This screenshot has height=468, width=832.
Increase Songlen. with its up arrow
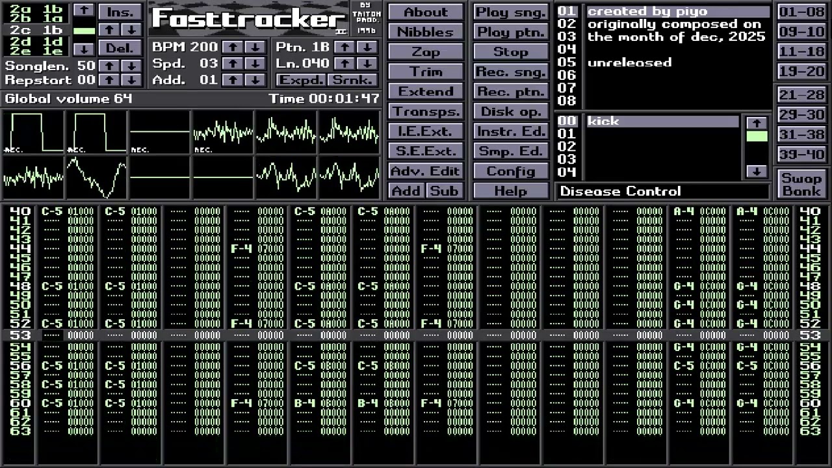[109, 66]
